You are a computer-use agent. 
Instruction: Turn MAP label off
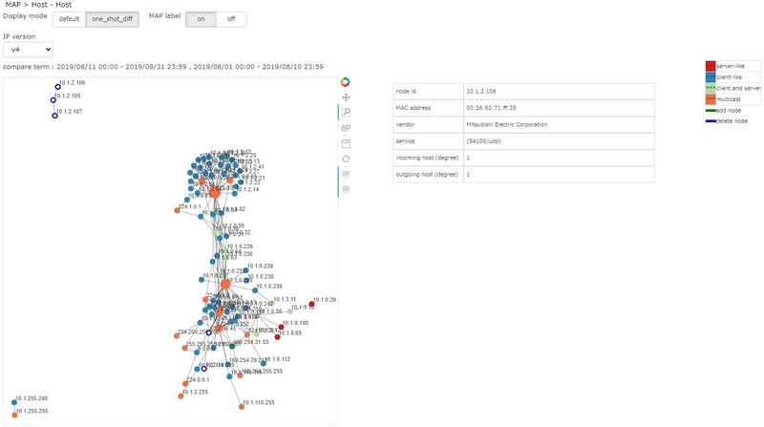click(231, 19)
